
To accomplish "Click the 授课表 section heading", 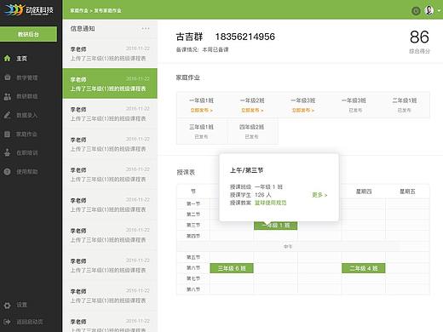I will pyautogui.click(x=186, y=172).
